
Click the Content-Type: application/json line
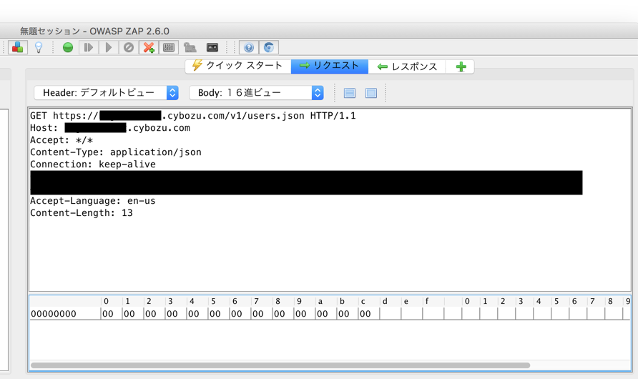pyautogui.click(x=116, y=152)
